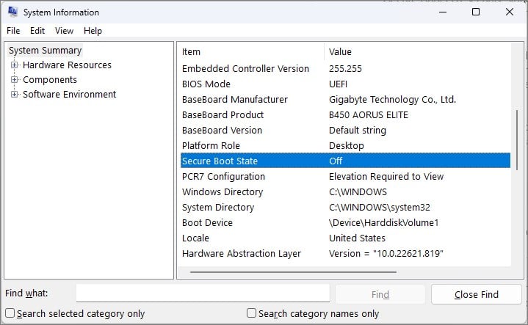528x325 pixels.
Task: Maximize the System Information window
Action: coord(476,12)
